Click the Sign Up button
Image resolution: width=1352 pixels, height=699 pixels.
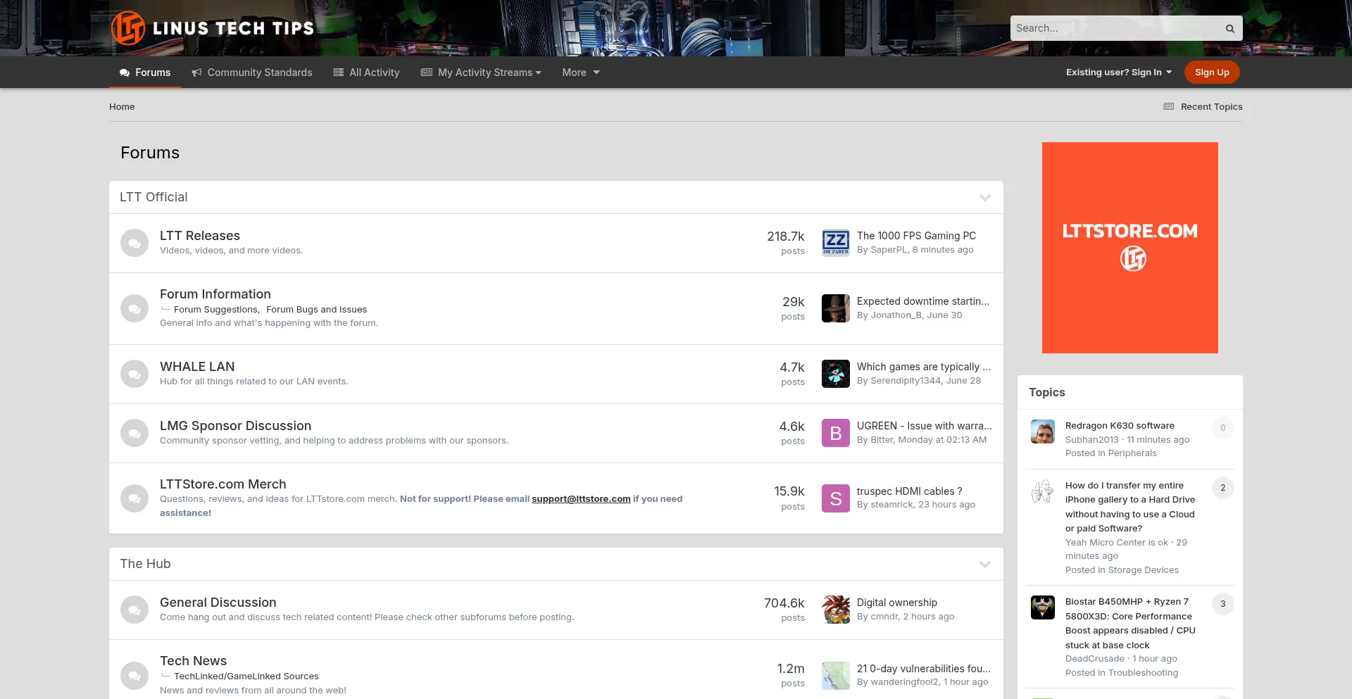point(1212,73)
